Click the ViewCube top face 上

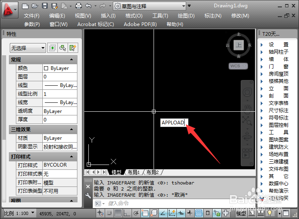click(x=239, y=45)
